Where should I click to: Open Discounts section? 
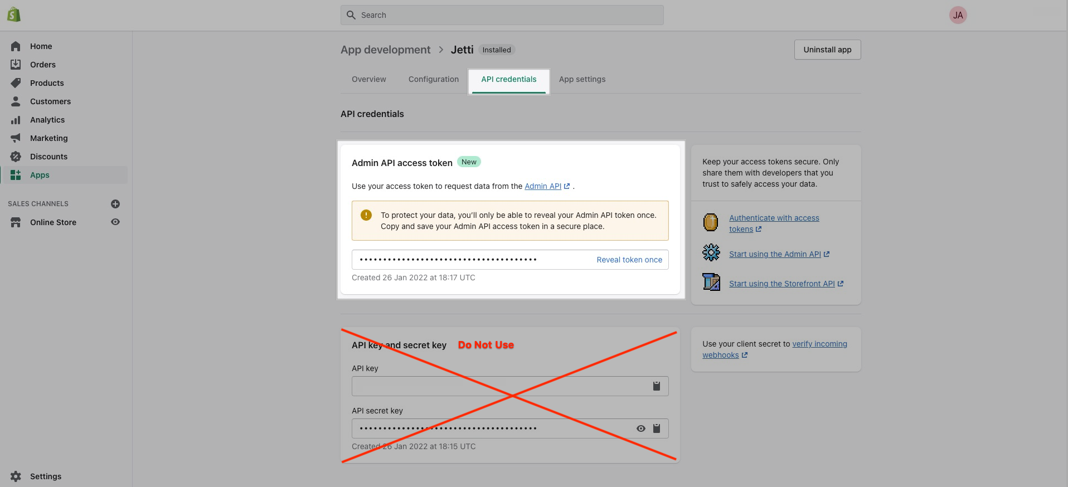tap(48, 157)
